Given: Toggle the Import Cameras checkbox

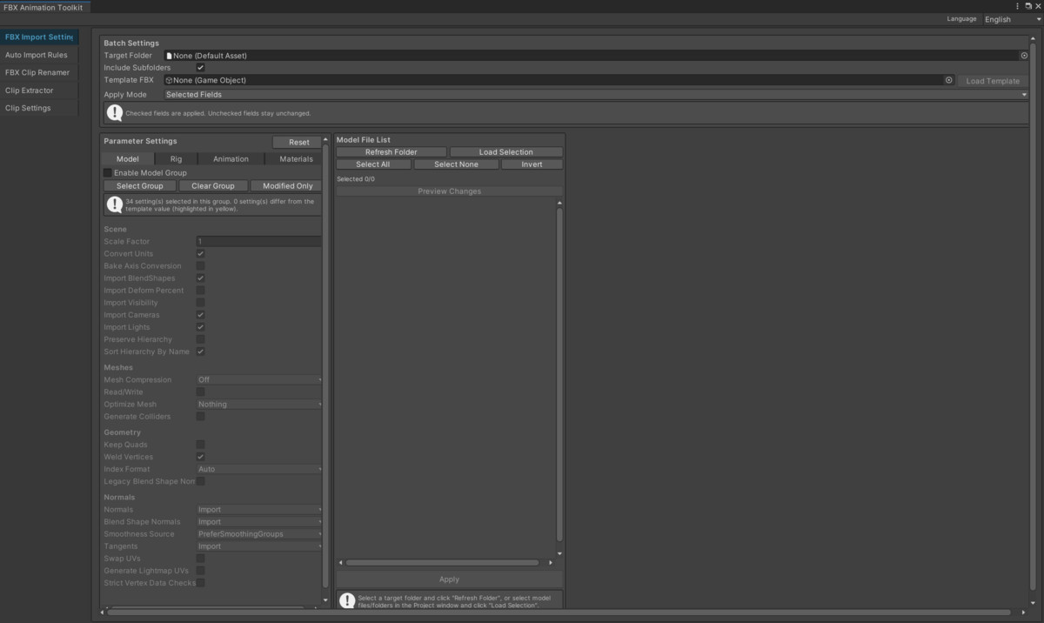Looking at the screenshot, I should 200,315.
